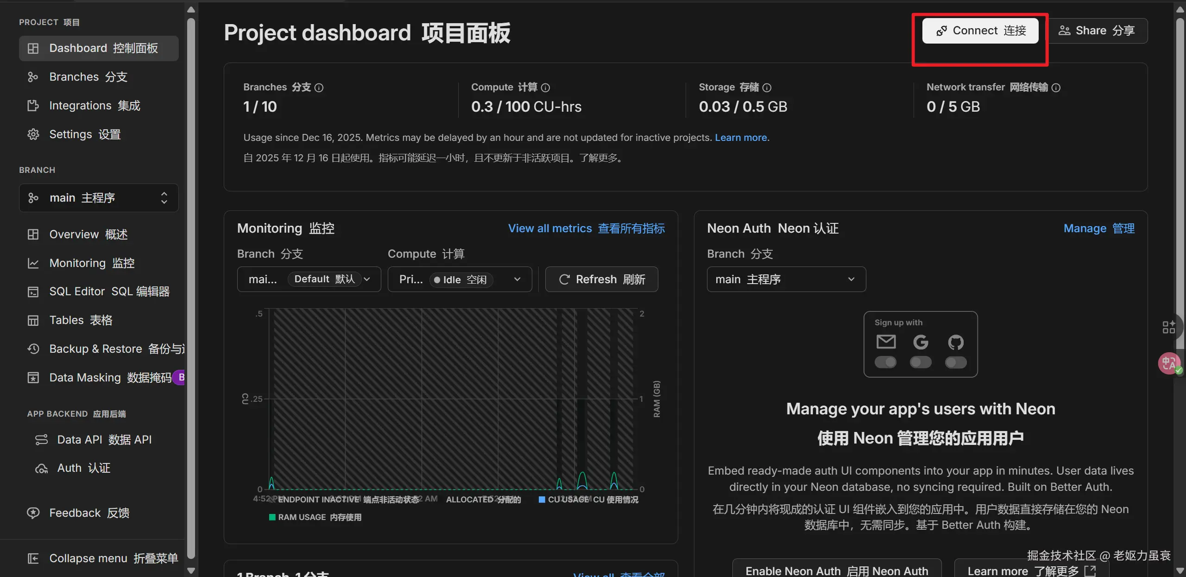Click the GitHub icon in sign-up preview
Image resolution: width=1186 pixels, height=577 pixels.
pyautogui.click(x=956, y=342)
